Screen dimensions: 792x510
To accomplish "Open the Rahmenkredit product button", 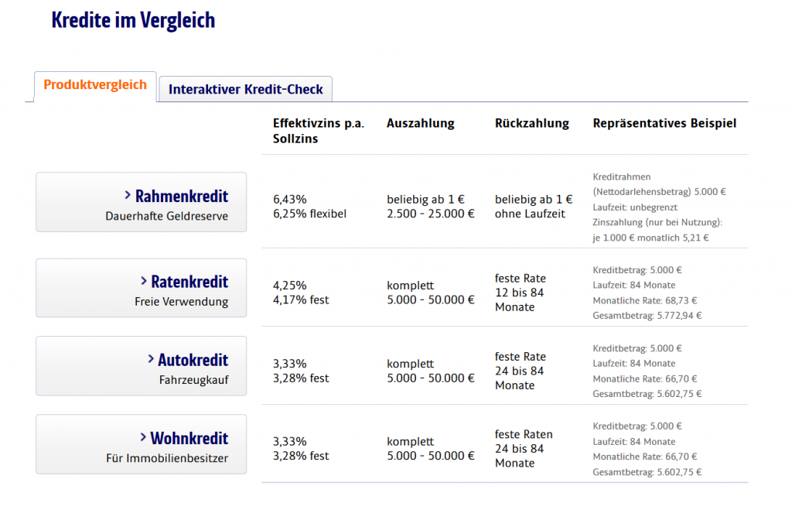I will tap(141, 202).
